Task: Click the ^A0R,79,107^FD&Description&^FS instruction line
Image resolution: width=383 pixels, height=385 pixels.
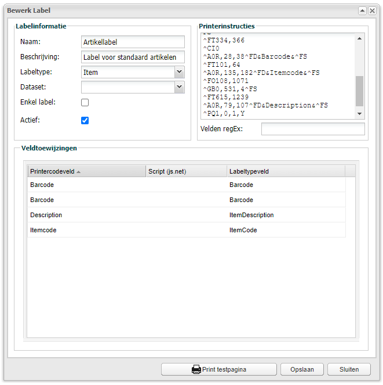Action: (265, 105)
